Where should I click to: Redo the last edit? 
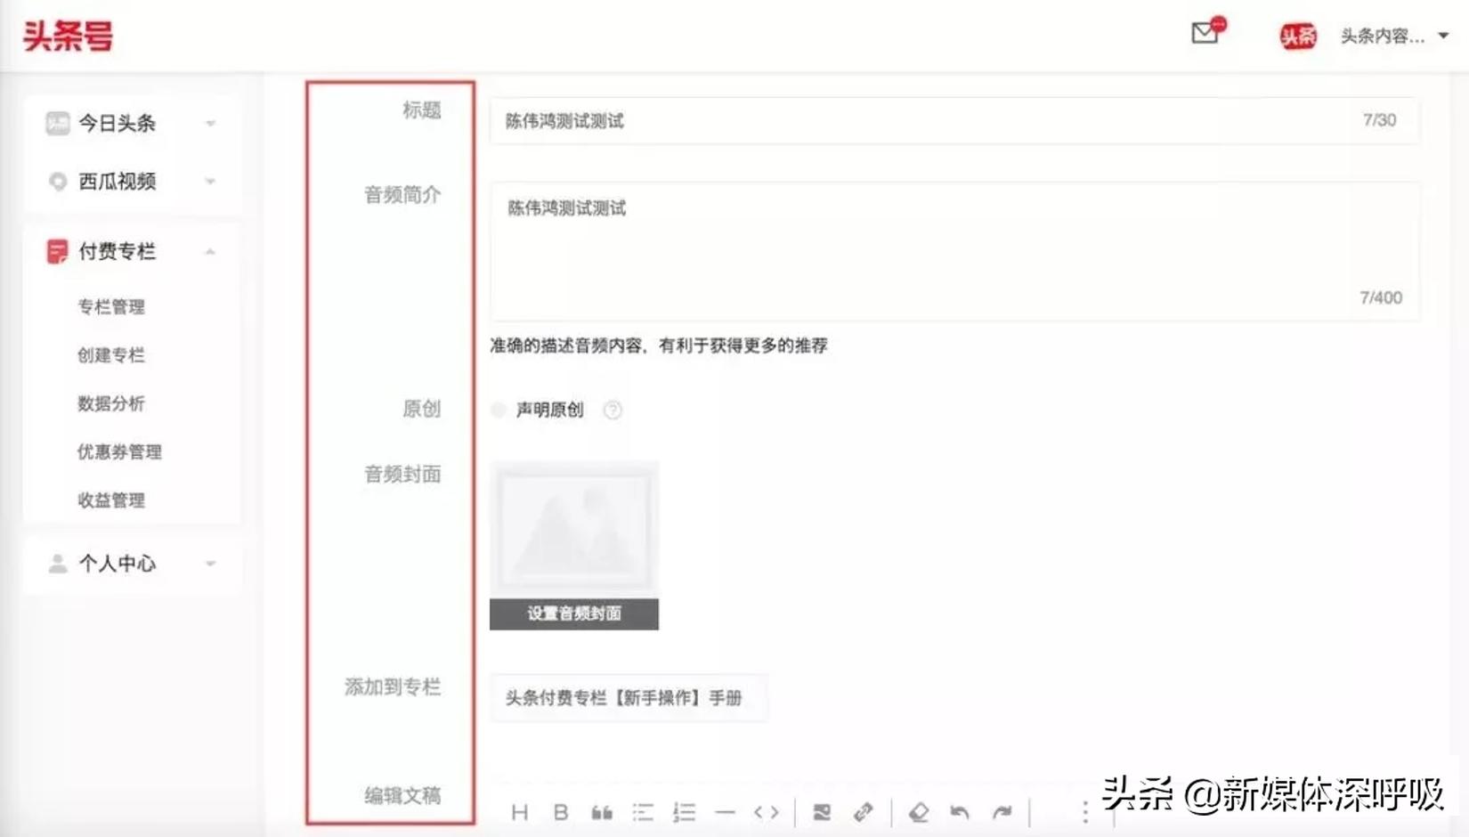pyautogui.click(x=1002, y=812)
